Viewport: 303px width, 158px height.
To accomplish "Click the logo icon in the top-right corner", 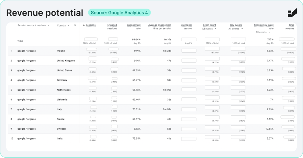I will 292,13.
